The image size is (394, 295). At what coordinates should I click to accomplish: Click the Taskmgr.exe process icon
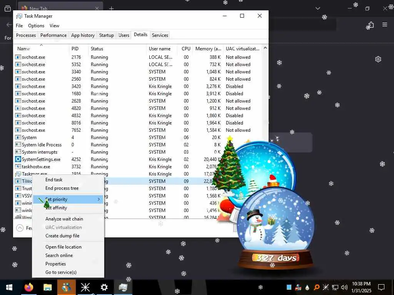[18, 174]
